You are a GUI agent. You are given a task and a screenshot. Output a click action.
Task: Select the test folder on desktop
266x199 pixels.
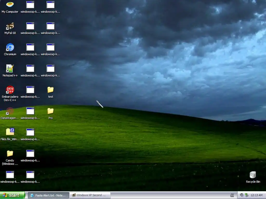[x=51, y=90]
